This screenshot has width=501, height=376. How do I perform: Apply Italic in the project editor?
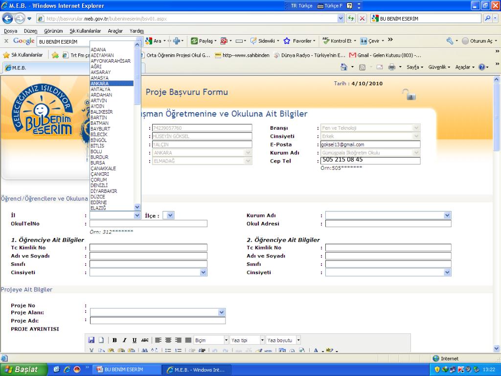125,340
